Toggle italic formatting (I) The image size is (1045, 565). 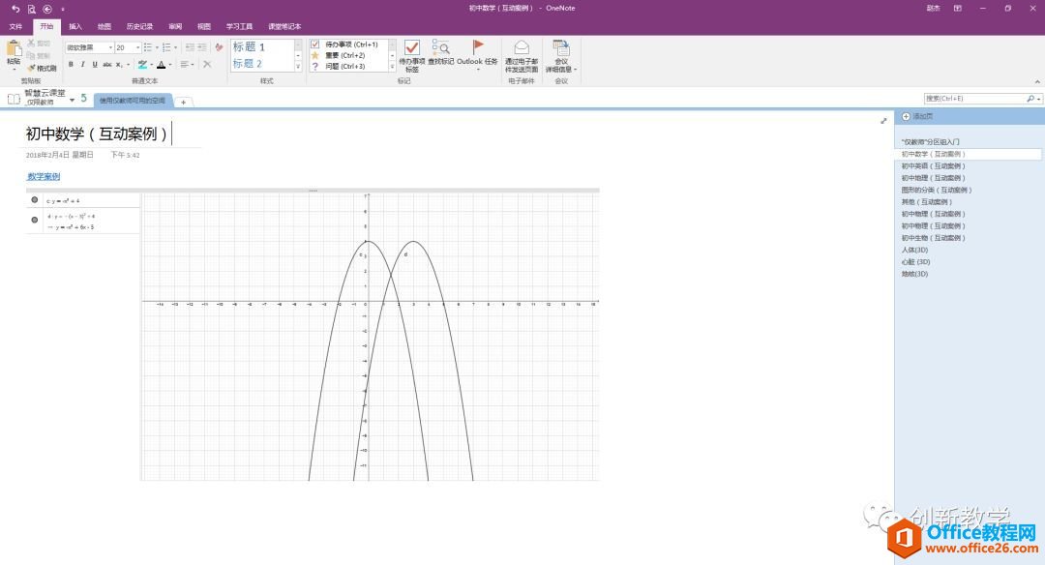click(x=82, y=65)
